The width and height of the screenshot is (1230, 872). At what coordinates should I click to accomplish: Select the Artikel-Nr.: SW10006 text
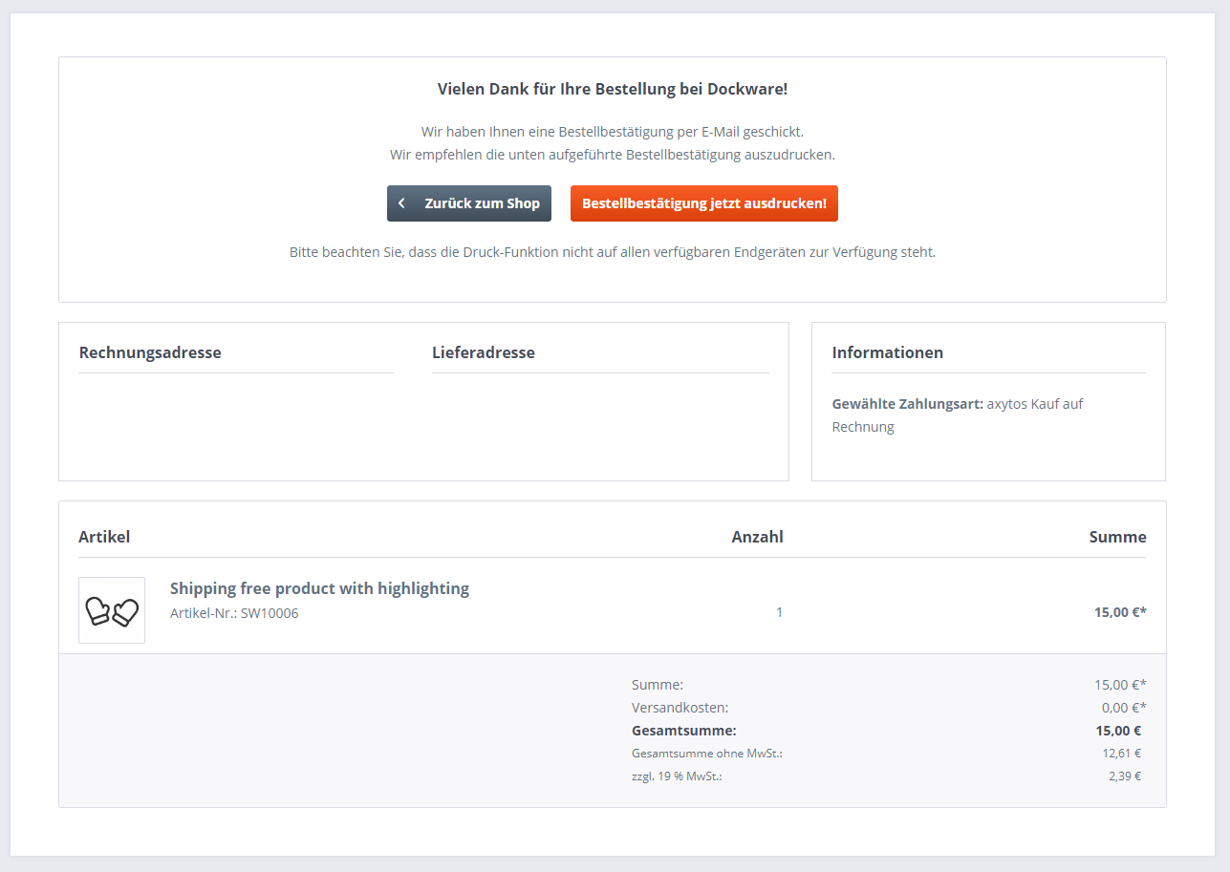coord(234,613)
